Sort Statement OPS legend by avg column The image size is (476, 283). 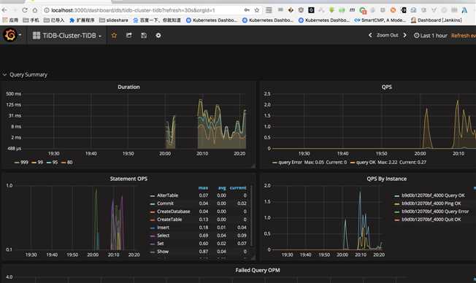coord(222,187)
